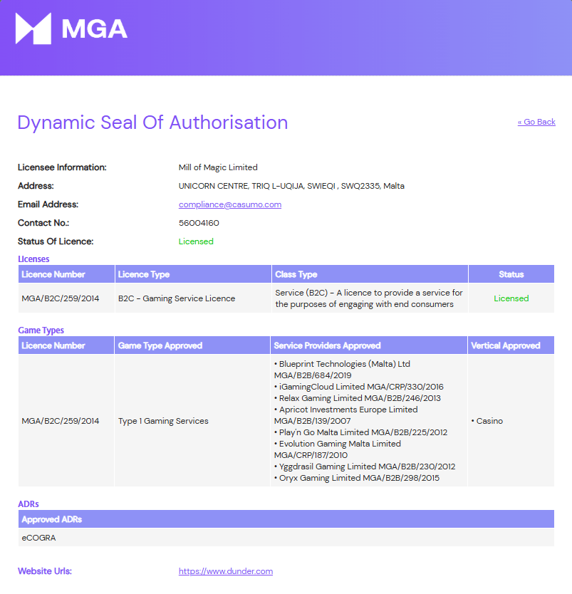The image size is (572, 594).
Task: Click the Dynamic Seal Of Authorisation heading
Action: (152, 123)
